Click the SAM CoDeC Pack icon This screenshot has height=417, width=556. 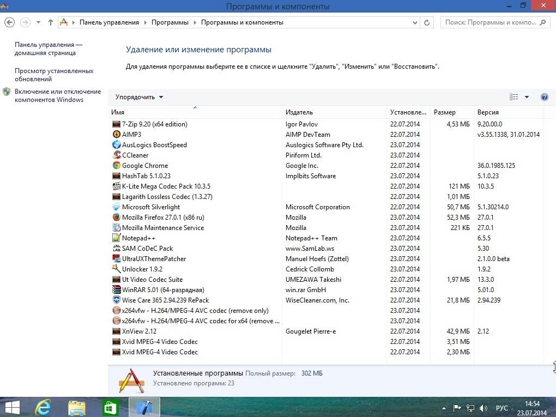[x=116, y=248]
